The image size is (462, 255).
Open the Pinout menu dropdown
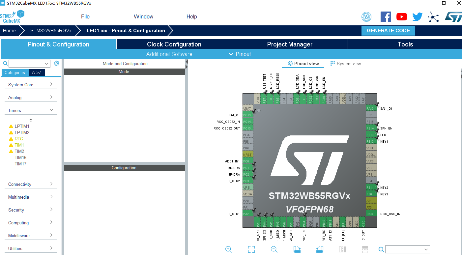click(240, 54)
